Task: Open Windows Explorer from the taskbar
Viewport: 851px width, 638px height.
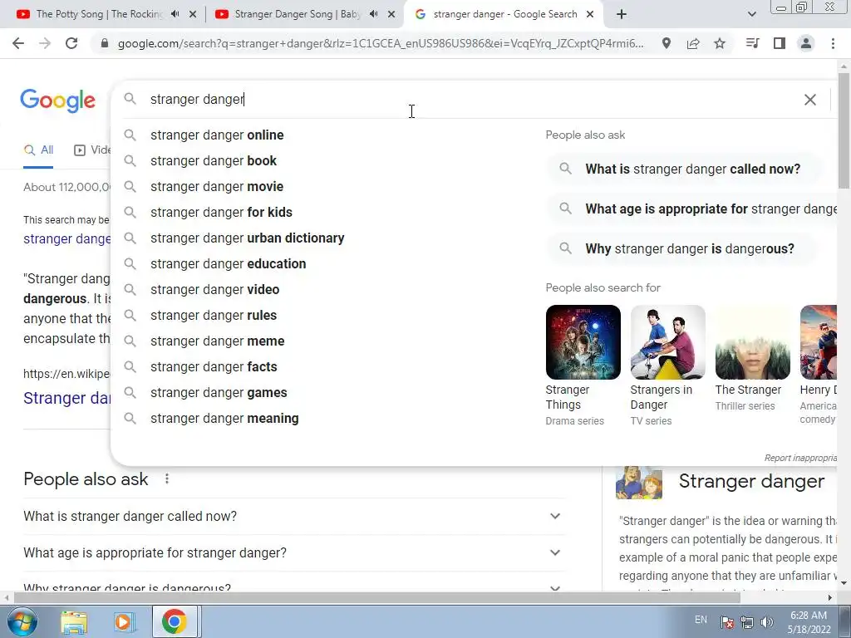Action: [x=74, y=622]
